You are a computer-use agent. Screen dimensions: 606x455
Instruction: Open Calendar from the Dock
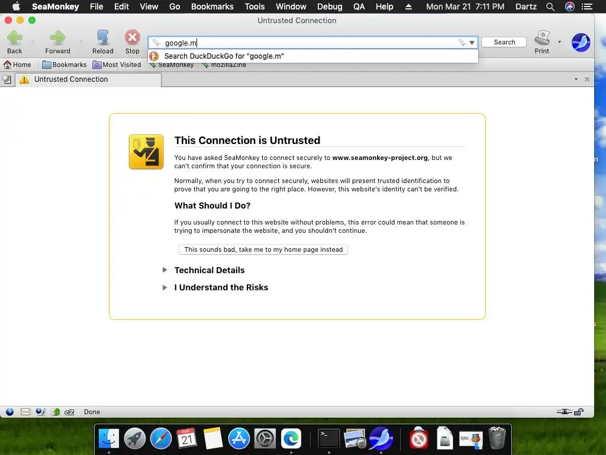(186, 438)
